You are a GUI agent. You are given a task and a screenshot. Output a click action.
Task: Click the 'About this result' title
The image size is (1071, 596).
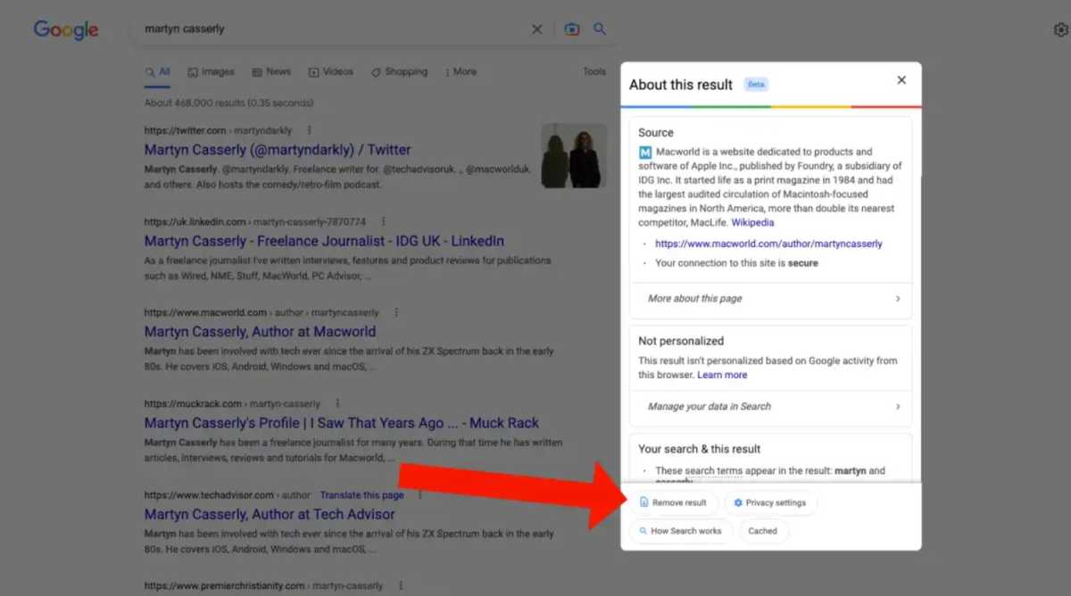(681, 85)
